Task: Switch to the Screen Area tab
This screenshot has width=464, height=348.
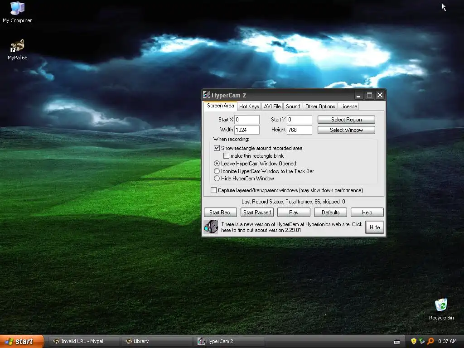Action: [220, 106]
